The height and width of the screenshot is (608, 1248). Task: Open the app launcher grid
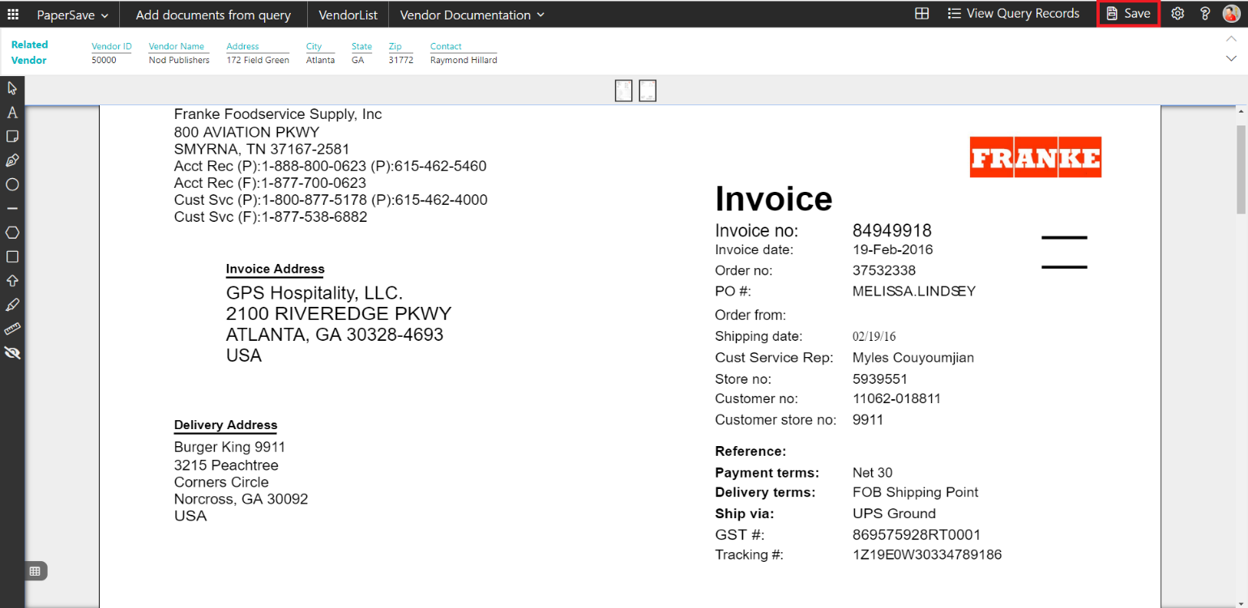pyautogui.click(x=13, y=15)
